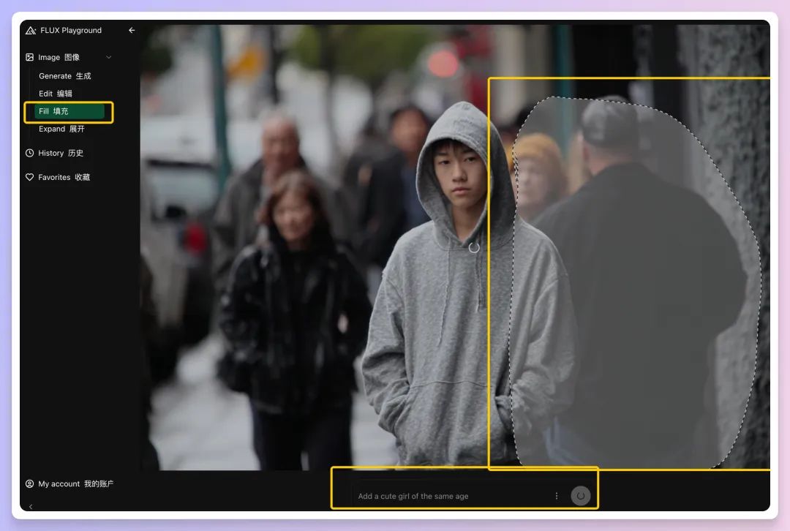The height and width of the screenshot is (531, 790).
Task: Click the round loading submit button
Action: click(580, 496)
